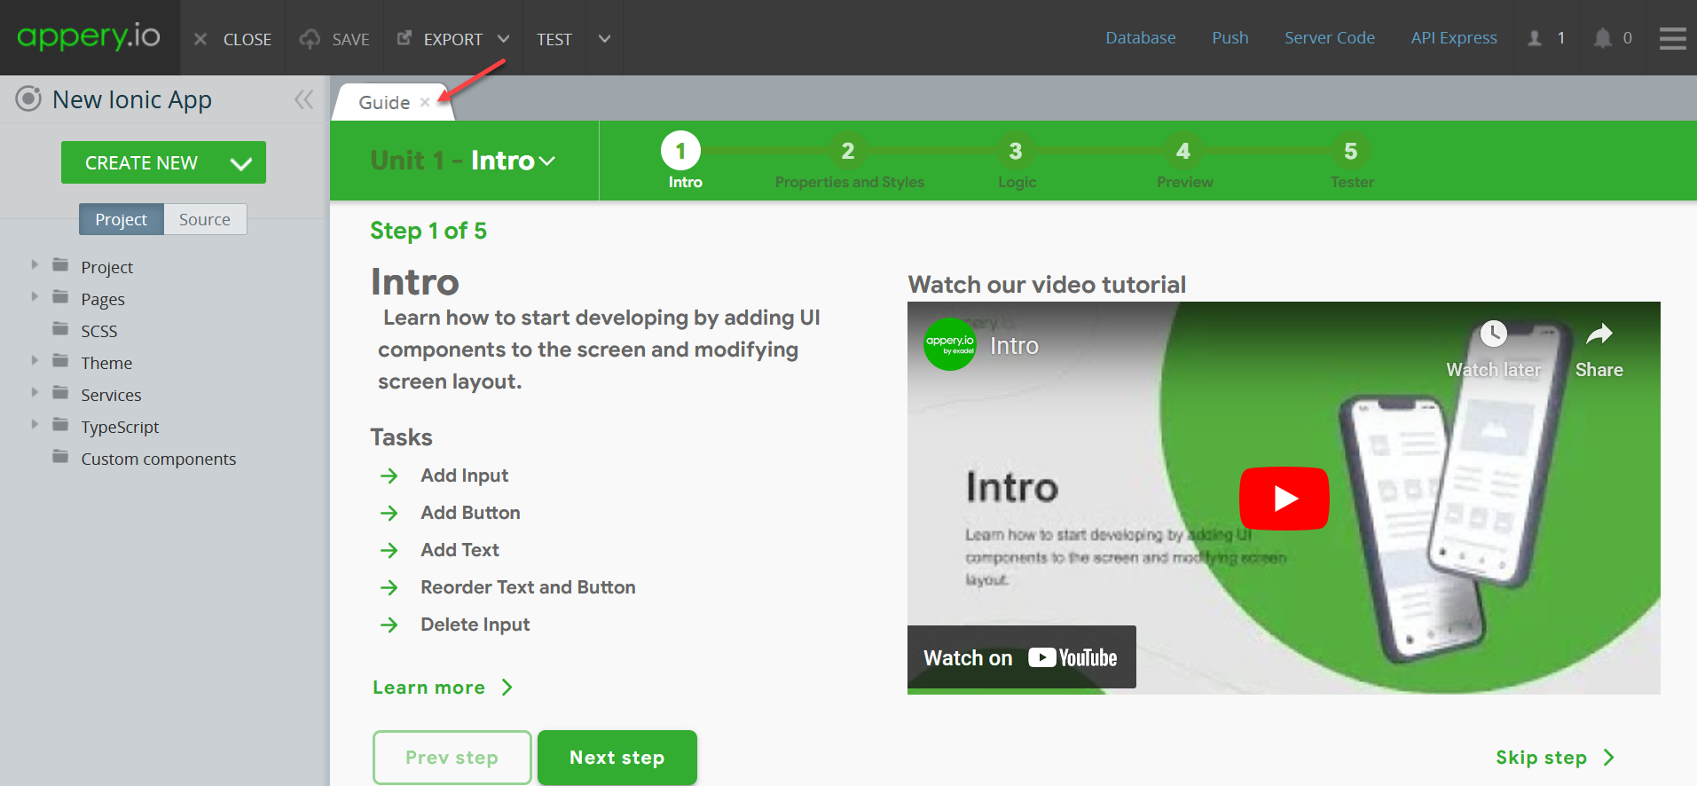Select the Custom components folder

click(x=158, y=459)
